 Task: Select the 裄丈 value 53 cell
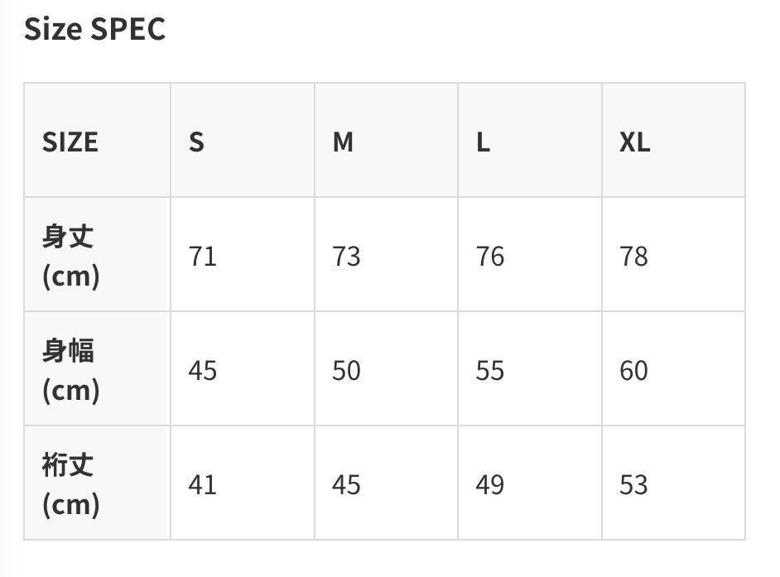673,483
